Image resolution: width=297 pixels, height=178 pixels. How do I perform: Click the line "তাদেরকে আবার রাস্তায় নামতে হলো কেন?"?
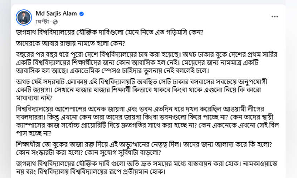coord(70,44)
